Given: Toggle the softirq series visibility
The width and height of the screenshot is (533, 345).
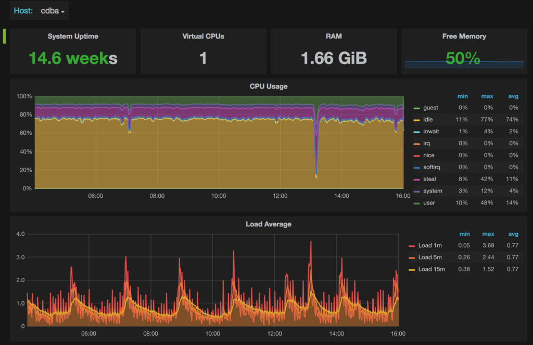Looking at the screenshot, I should coord(431,167).
